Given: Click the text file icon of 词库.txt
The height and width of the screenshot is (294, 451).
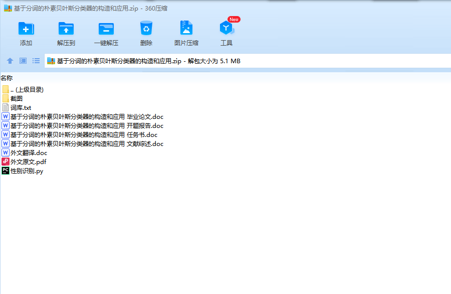Looking at the screenshot, I should (6, 108).
